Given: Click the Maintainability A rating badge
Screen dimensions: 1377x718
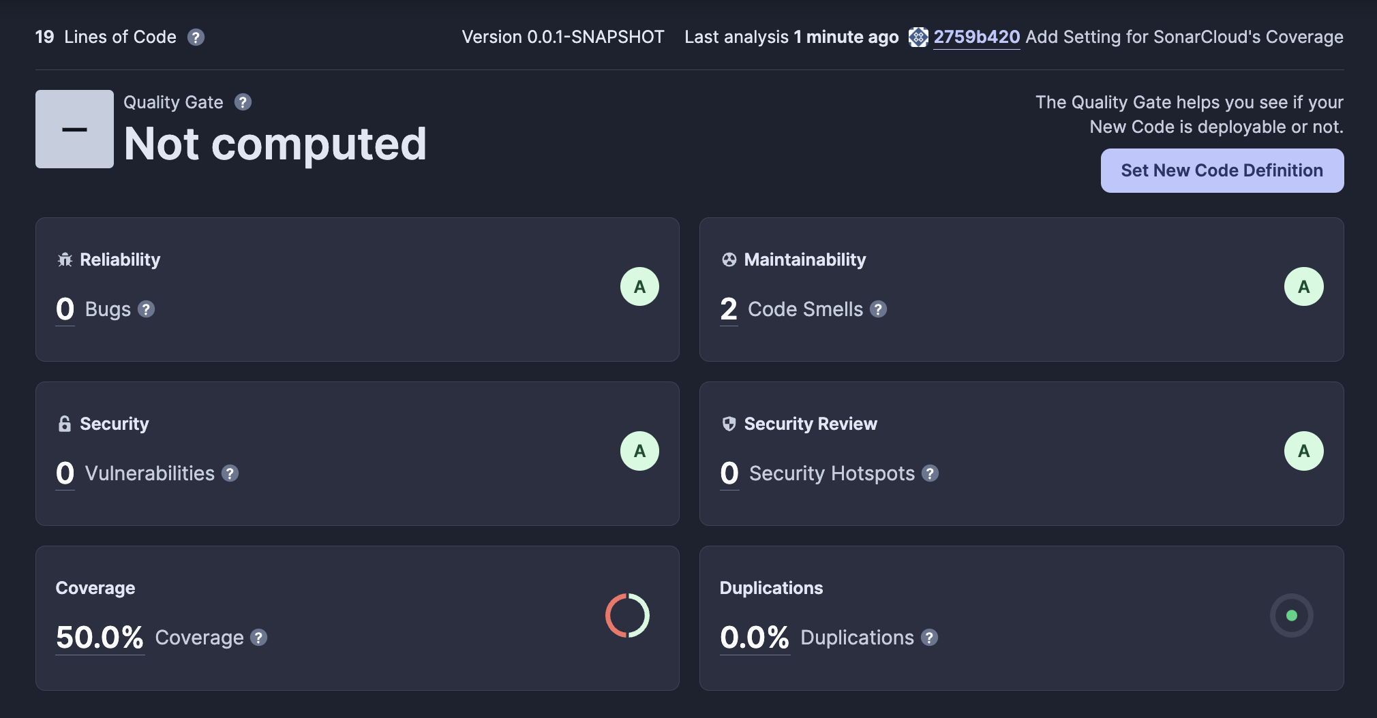Looking at the screenshot, I should (x=1303, y=287).
